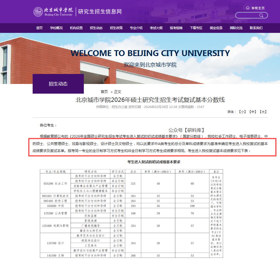Set font size to small 【小】
The image size is (280, 263).
pos(242,112)
